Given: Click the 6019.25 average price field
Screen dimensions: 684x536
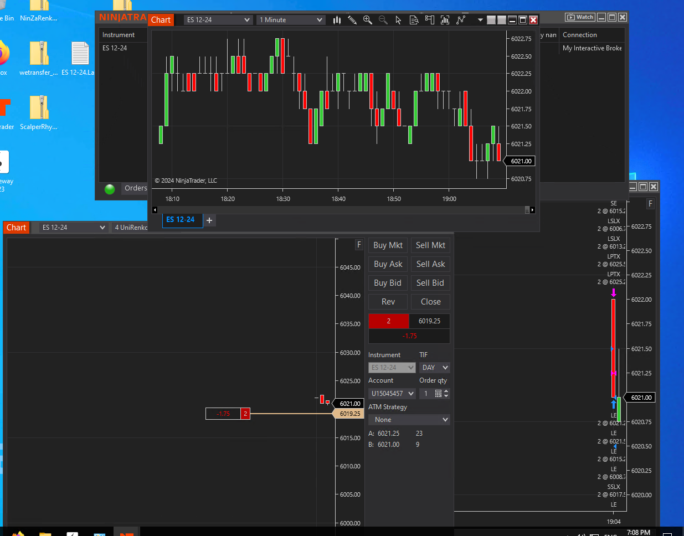Looking at the screenshot, I should (x=429, y=321).
